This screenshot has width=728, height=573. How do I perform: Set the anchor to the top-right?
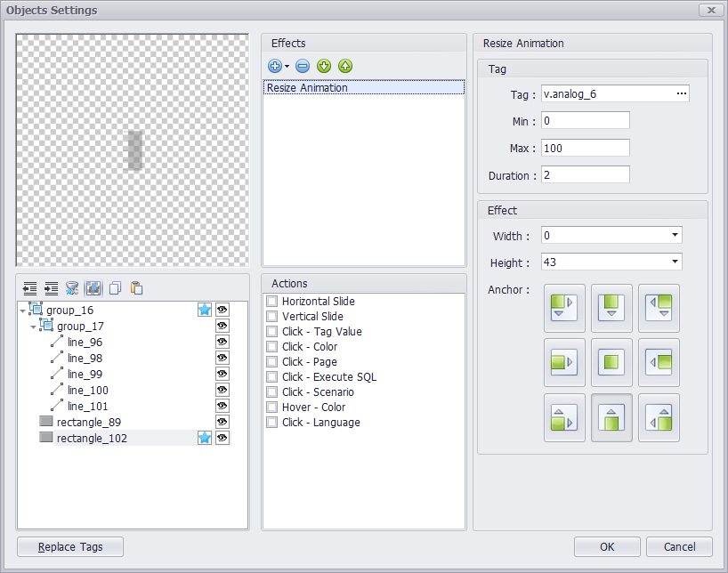coord(659,308)
